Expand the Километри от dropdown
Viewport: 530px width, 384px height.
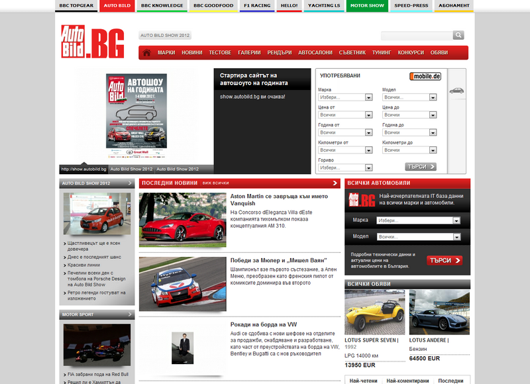(345, 150)
